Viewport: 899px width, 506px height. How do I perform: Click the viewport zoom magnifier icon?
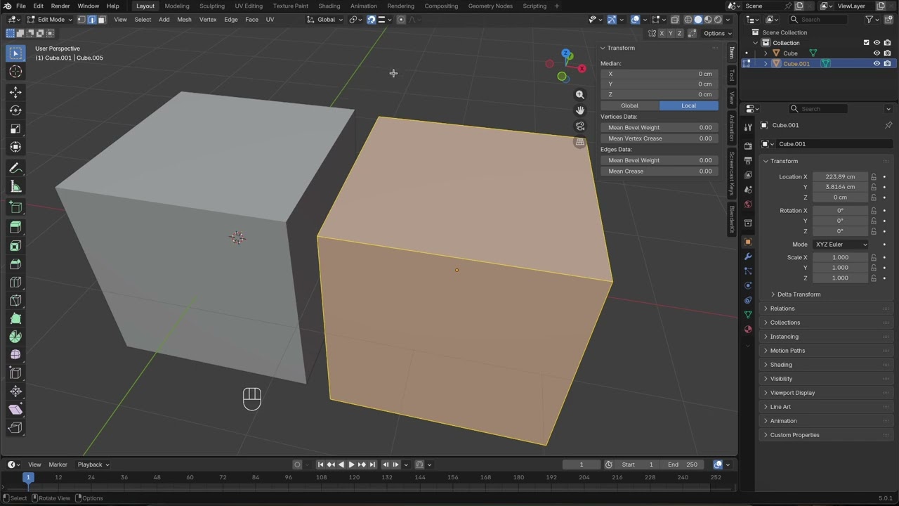580,94
